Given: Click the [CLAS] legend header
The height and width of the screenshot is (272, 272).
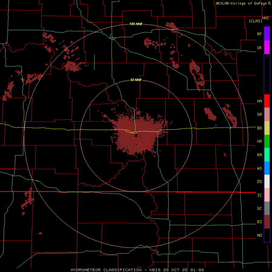Looking at the screenshot, I should (255, 21).
